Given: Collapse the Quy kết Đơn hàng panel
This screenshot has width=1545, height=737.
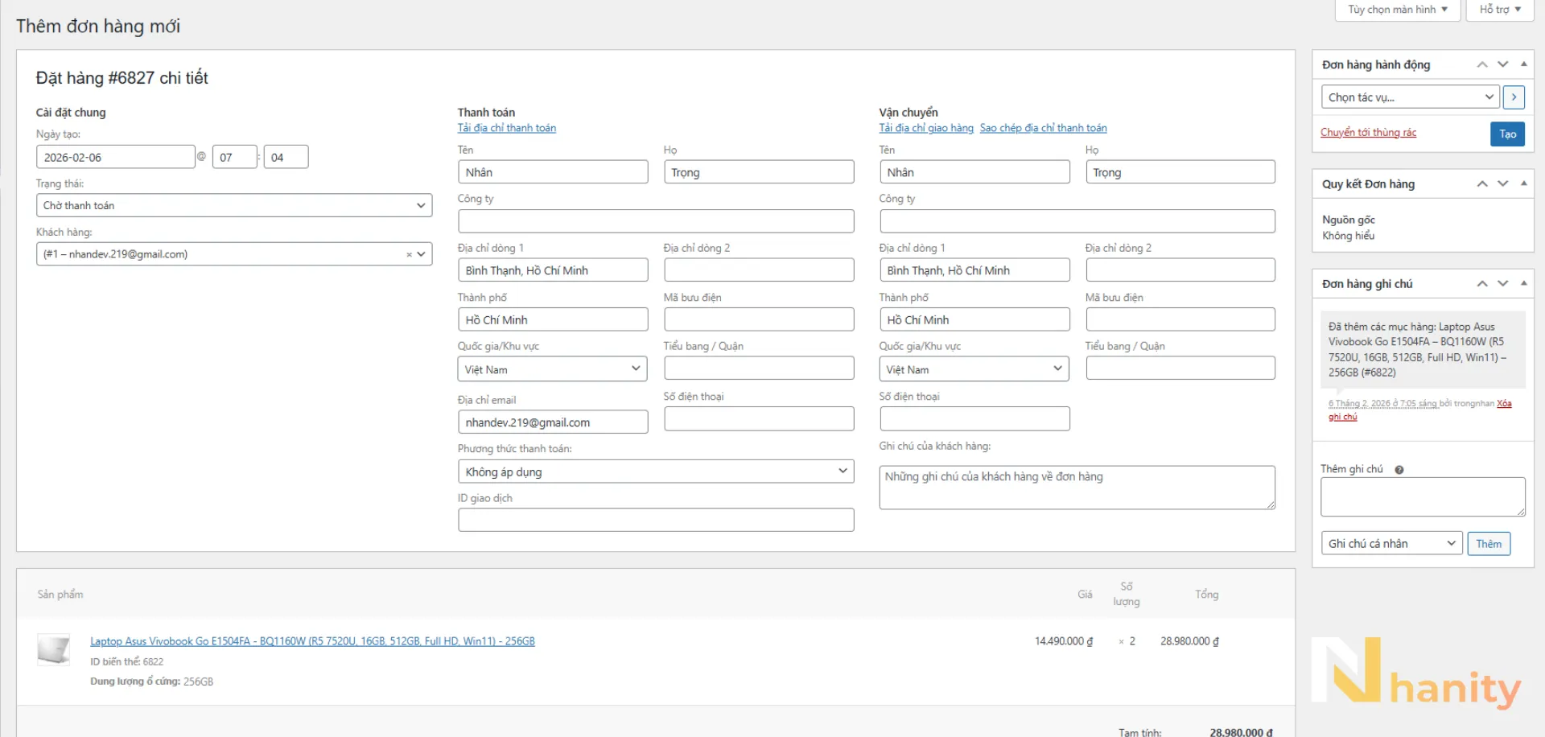Looking at the screenshot, I should click(1523, 183).
